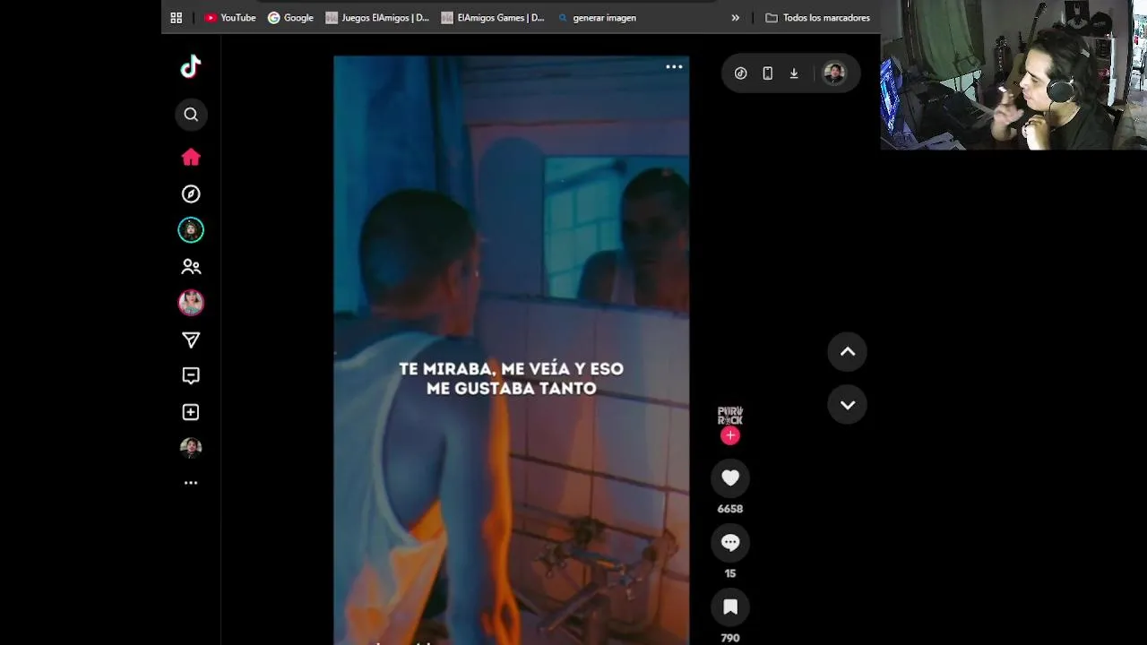Screen dimensions: 1147x645
Task: Pause the playing video by clicking it
Action: [x=512, y=350]
